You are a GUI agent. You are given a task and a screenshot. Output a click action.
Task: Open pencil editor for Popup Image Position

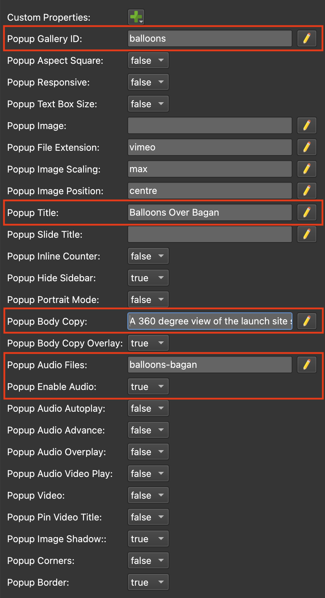[307, 191]
